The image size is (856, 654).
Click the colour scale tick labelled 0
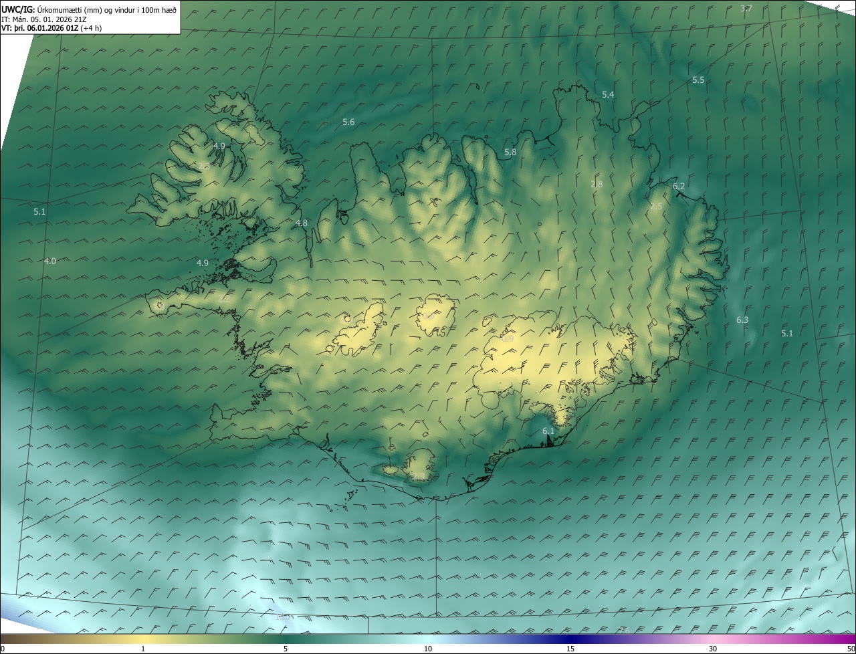point(3,649)
